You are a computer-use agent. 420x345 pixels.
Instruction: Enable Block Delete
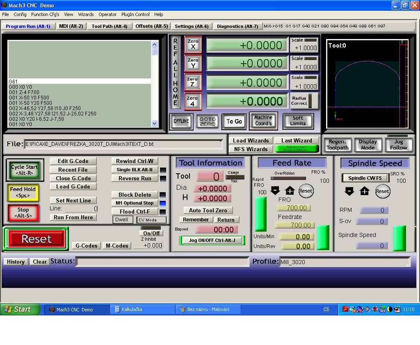pos(134,195)
